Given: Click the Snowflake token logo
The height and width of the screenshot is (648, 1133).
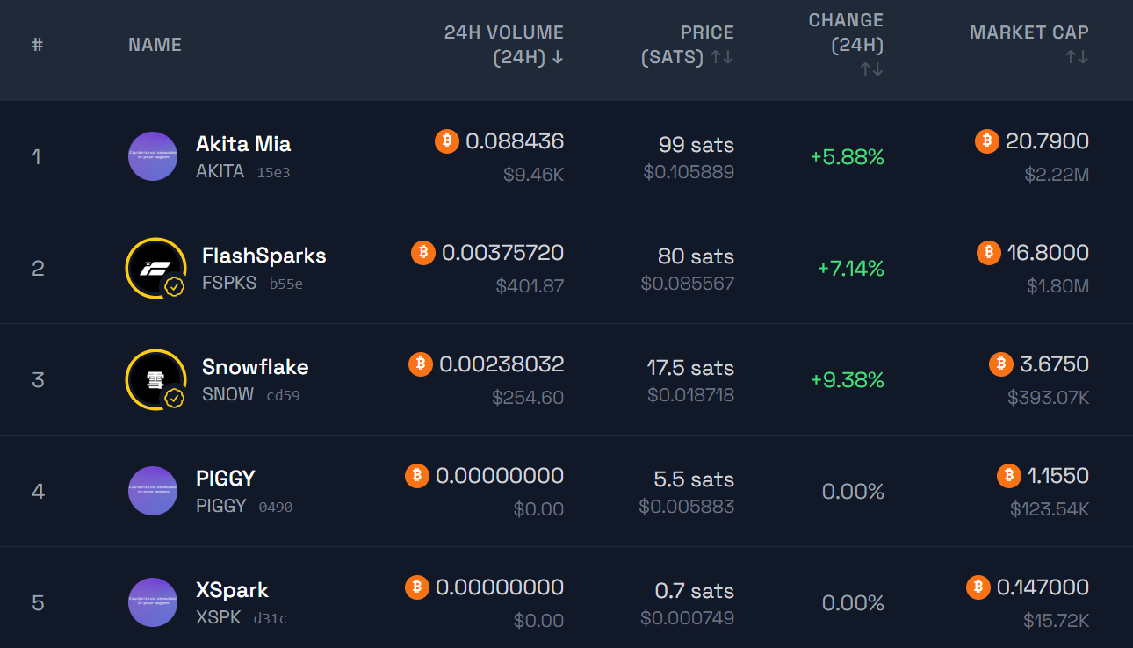Looking at the screenshot, I should coord(156,379).
